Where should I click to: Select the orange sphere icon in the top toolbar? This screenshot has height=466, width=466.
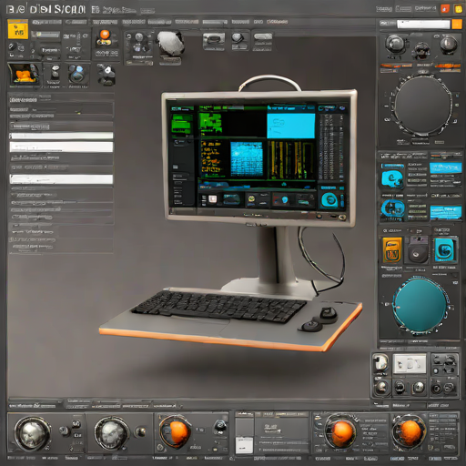[105, 35]
